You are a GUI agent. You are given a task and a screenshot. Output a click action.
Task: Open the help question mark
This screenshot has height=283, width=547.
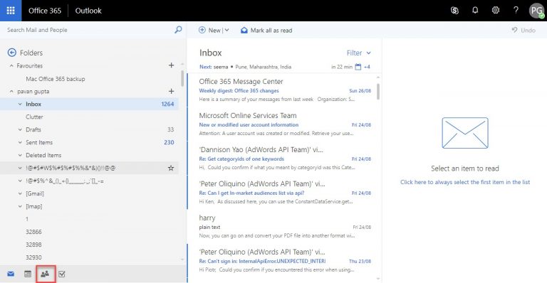(x=516, y=11)
